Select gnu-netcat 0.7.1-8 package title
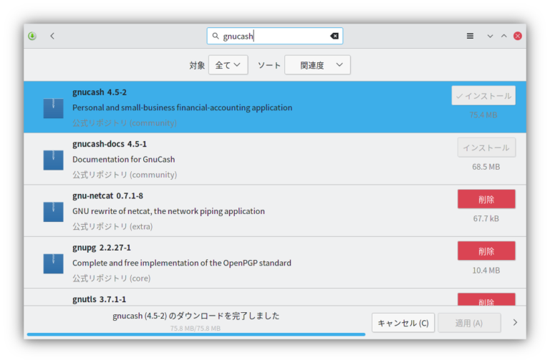 (x=107, y=195)
